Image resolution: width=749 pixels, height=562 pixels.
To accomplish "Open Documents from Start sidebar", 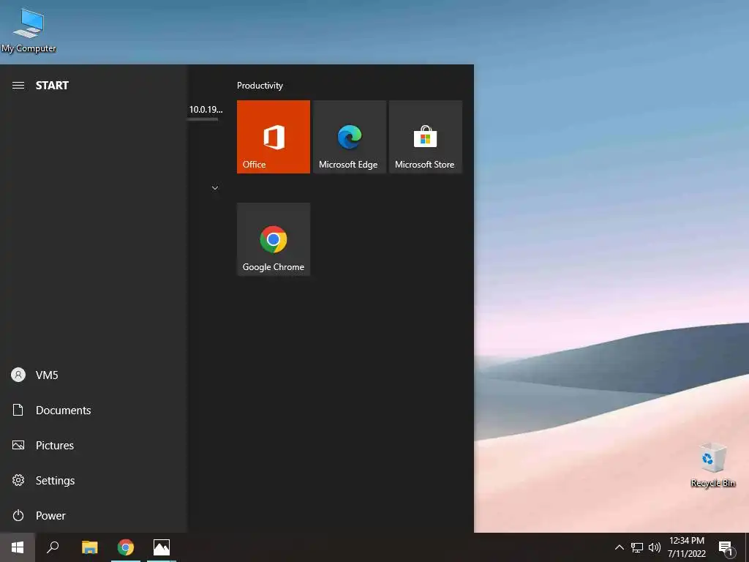I will [x=93, y=410].
